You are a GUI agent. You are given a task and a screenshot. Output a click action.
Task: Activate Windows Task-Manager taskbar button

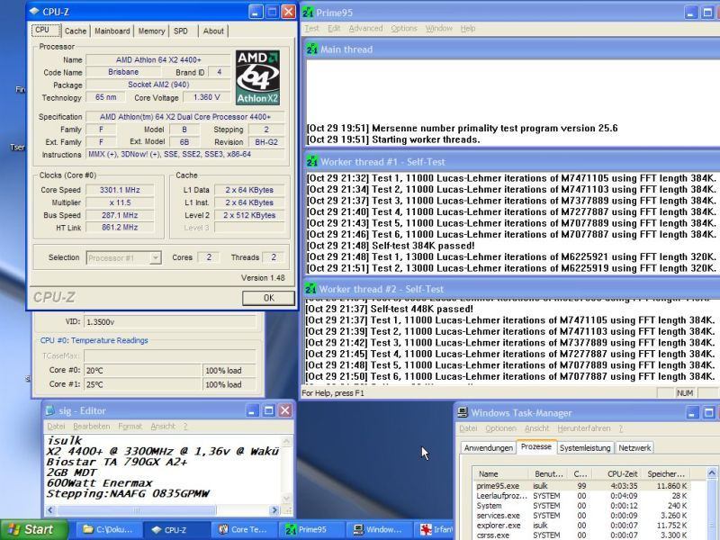tap(379, 529)
